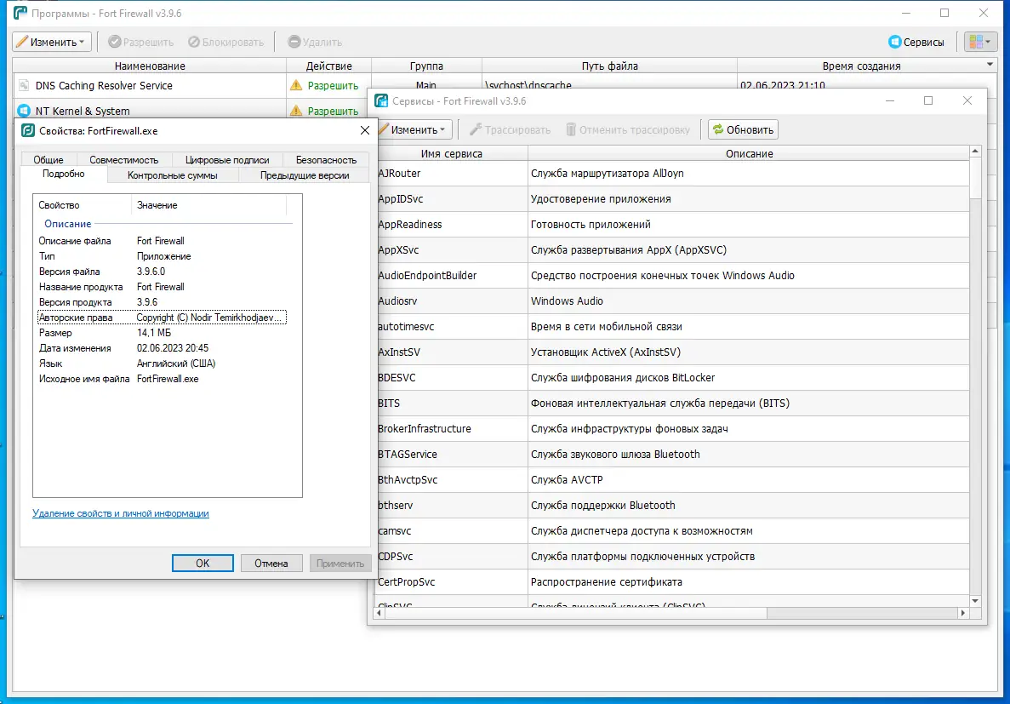The width and height of the screenshot is (1010, 704).
Task: Click the Группа column header
Action: pyautogui.click(x=426, y=66)
